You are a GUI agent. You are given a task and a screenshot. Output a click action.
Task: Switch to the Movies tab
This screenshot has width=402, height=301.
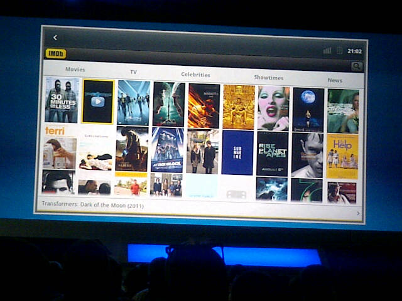(x=75, y=70)
